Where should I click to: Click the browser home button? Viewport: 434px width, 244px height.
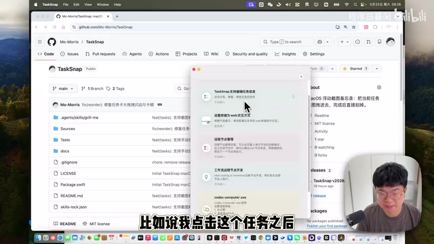point(63,27)
